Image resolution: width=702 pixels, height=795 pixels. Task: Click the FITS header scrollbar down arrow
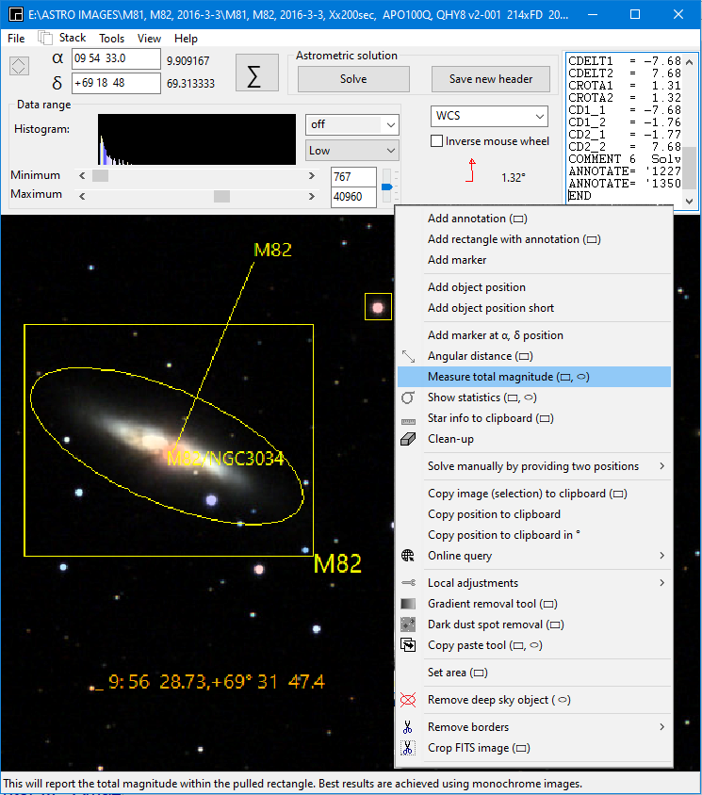coord(690,202)
